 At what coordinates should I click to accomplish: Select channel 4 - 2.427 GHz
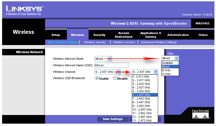click(145, 87)
